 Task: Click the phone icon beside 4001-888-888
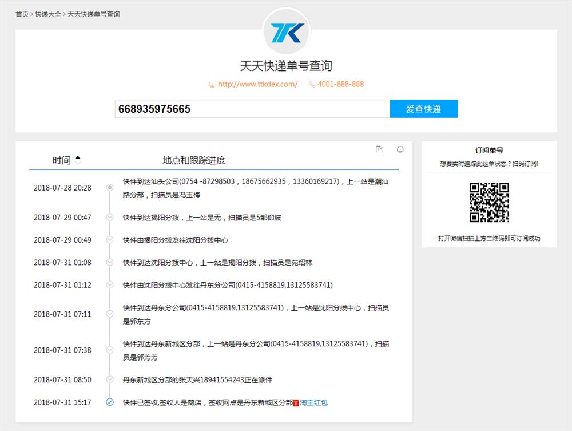click(312, 84)
